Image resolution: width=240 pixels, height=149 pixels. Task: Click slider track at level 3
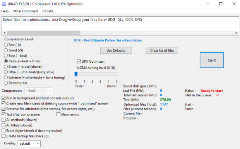click(x=100, y=74)
